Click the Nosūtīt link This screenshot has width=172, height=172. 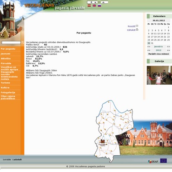[x=132, y=26]
